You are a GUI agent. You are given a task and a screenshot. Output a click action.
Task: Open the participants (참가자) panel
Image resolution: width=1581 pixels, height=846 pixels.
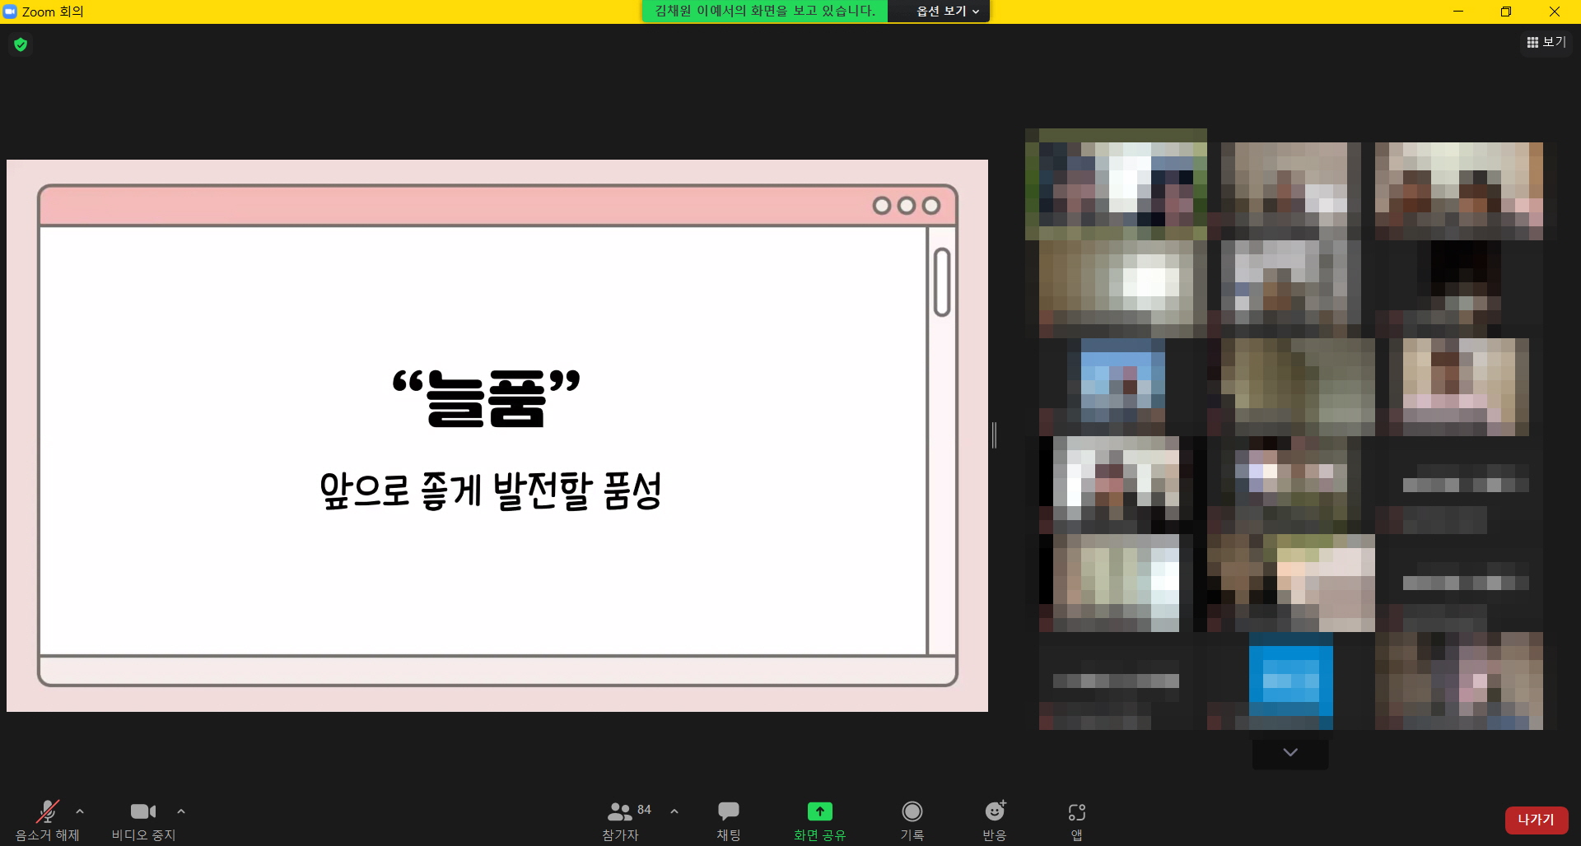click(620, 812)
